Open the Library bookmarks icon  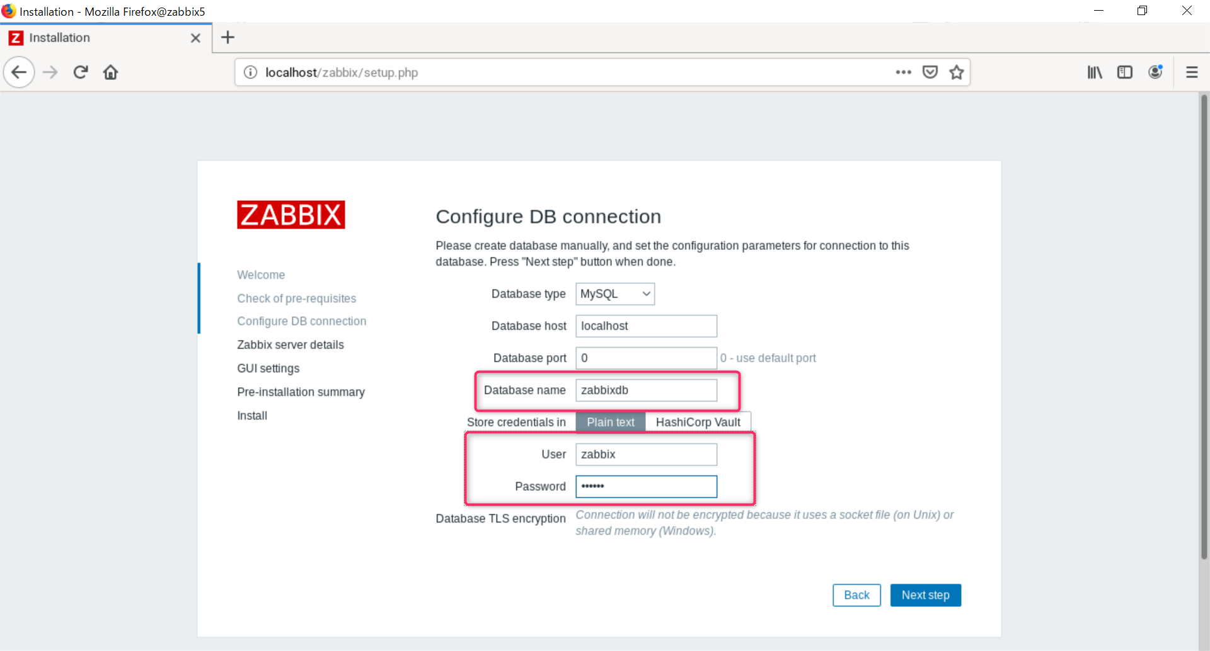[1095, 72]
